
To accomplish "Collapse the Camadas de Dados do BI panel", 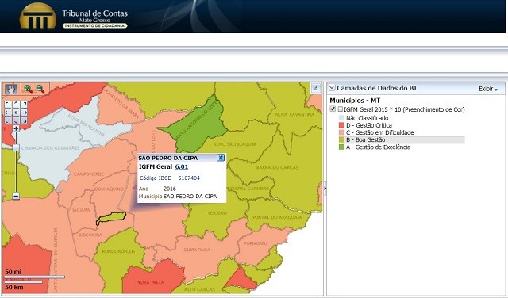I will [x=332, y=88].
